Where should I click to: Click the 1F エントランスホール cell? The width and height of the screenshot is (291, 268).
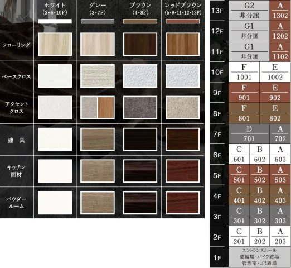(x=259, y=257)
